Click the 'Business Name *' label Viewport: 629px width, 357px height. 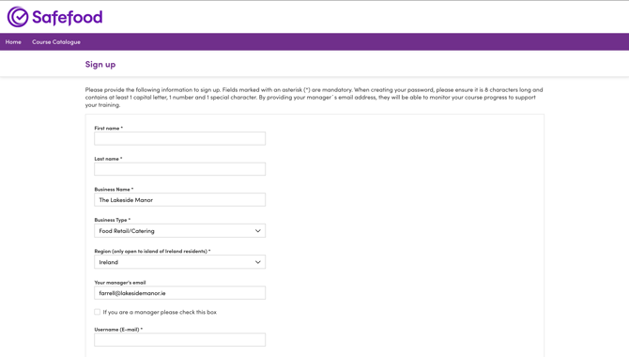(114, 189)
